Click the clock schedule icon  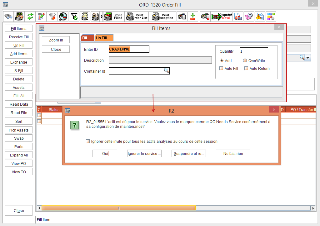point(249,16)
